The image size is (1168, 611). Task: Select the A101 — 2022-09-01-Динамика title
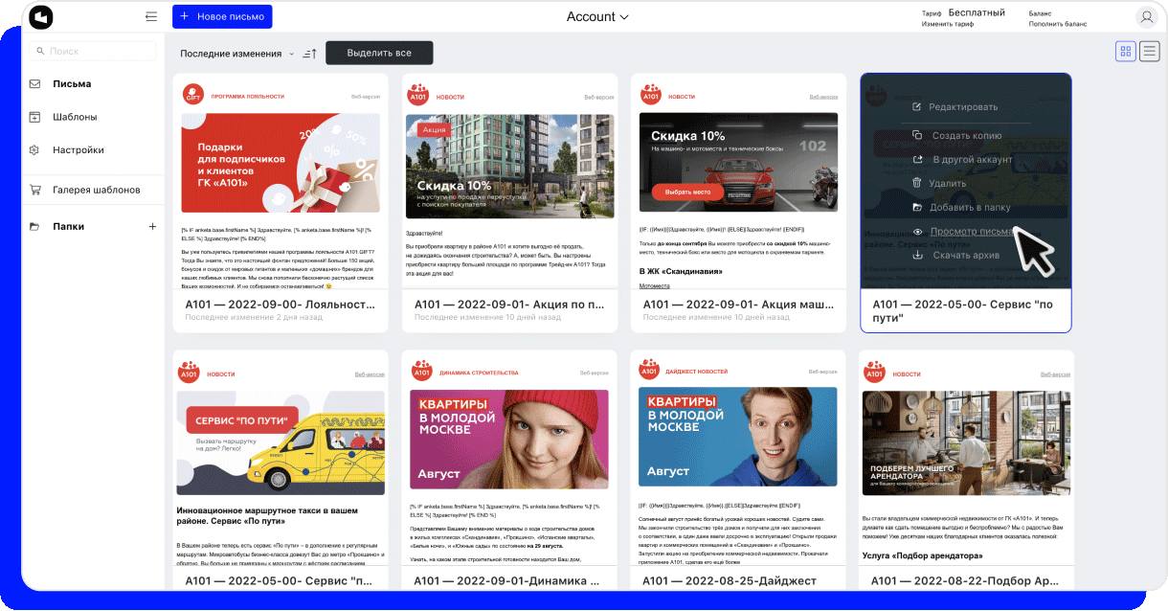tap(509, 580)
